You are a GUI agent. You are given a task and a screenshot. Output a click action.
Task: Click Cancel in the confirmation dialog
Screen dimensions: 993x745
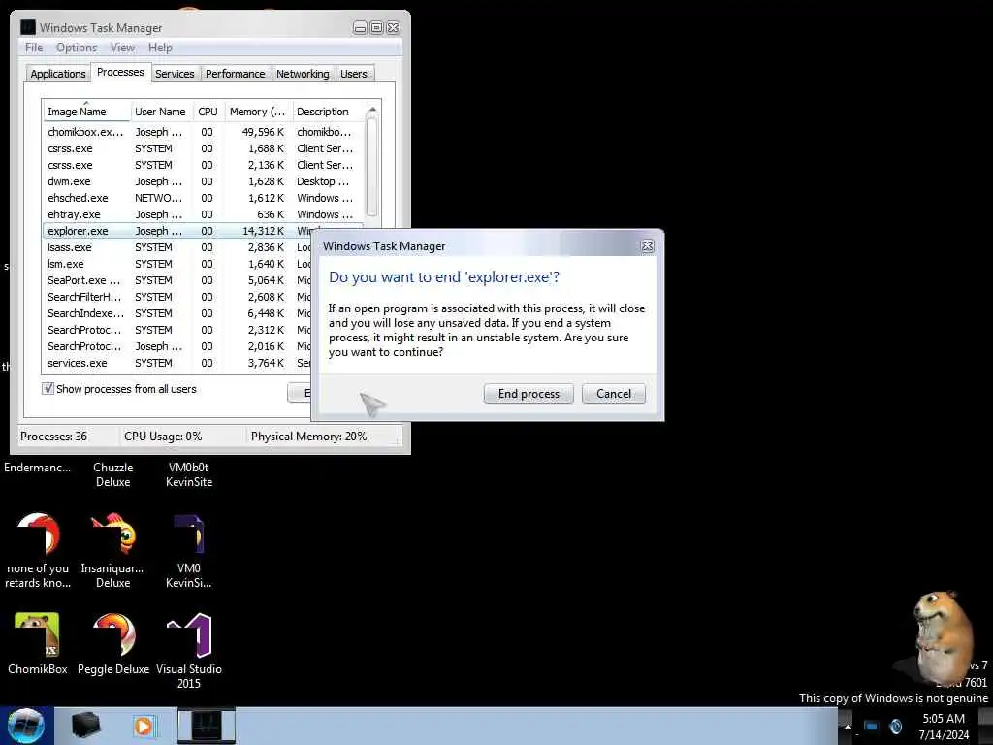[614, 394]
